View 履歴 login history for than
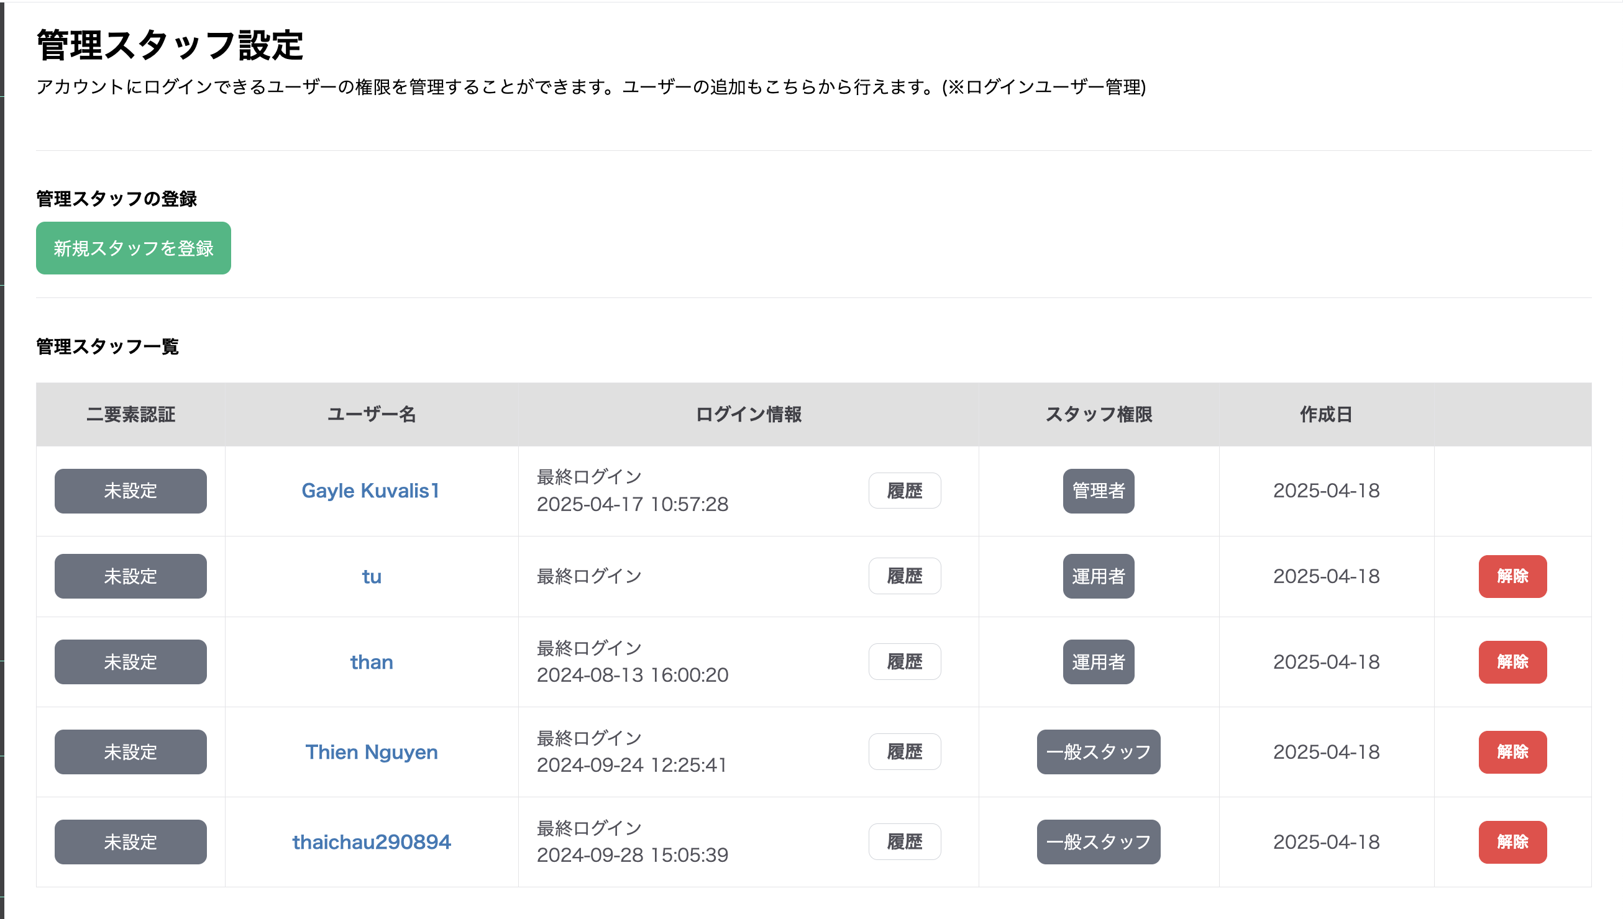This screenshot has width=1623, height=919. tap(904, 662)
